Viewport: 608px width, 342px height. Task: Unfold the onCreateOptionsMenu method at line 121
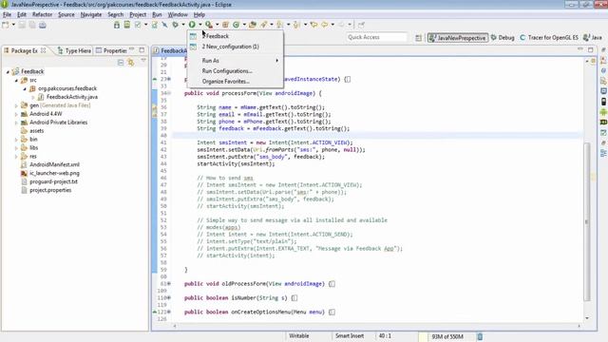[x=169, y=312]
